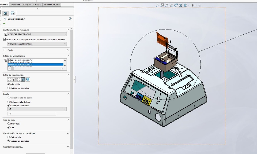
Task: Select the Escala personalizada radio button
Action: coord(9,105)
